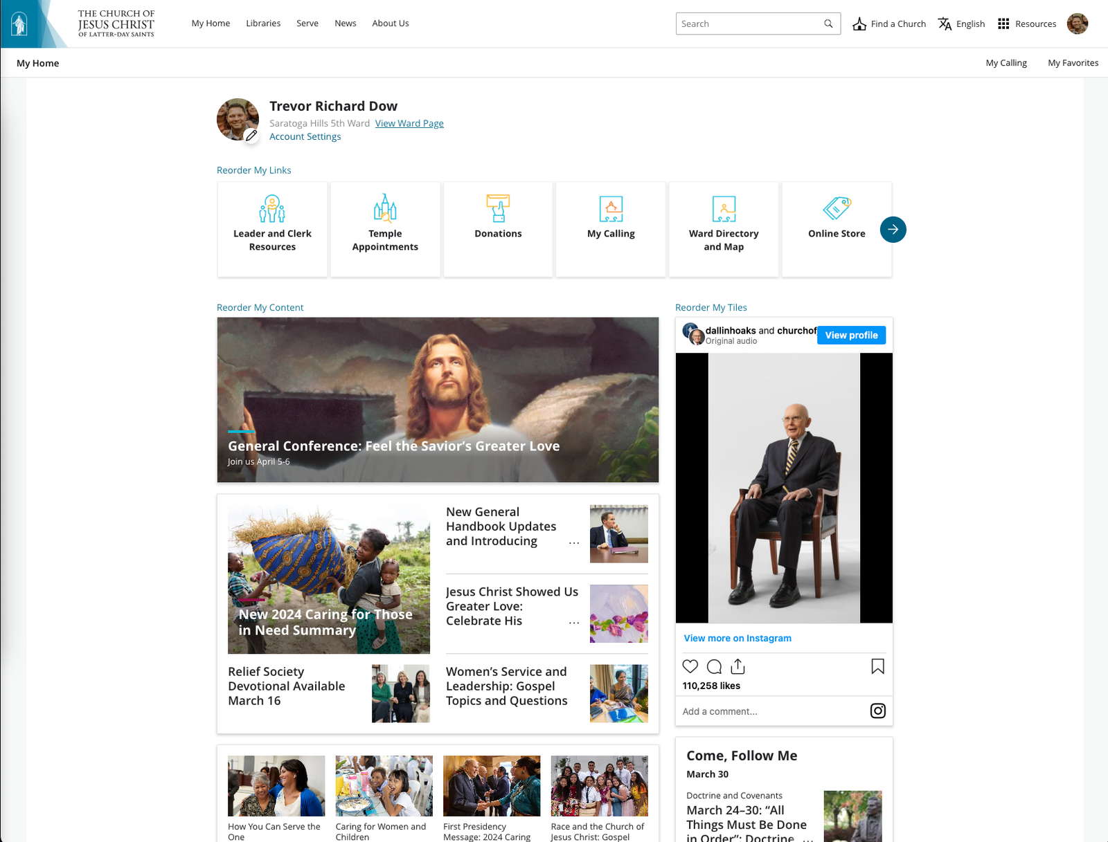Click the My Home breadcrumb label
The width and height of the screenshot is (1108, 842).
pos(38,63)
